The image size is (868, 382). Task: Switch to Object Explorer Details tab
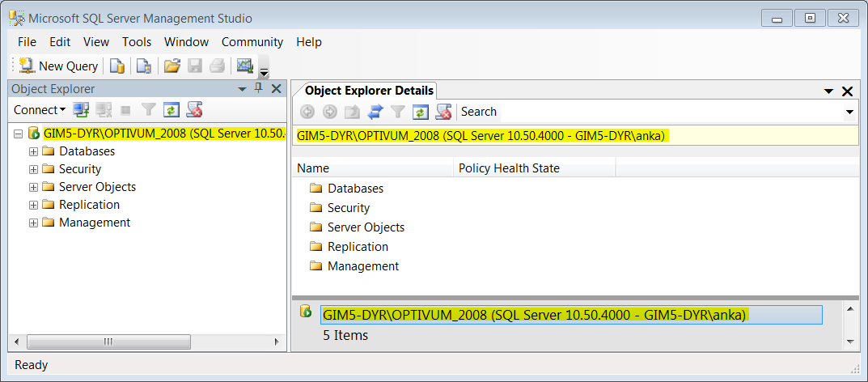[369, 90]
